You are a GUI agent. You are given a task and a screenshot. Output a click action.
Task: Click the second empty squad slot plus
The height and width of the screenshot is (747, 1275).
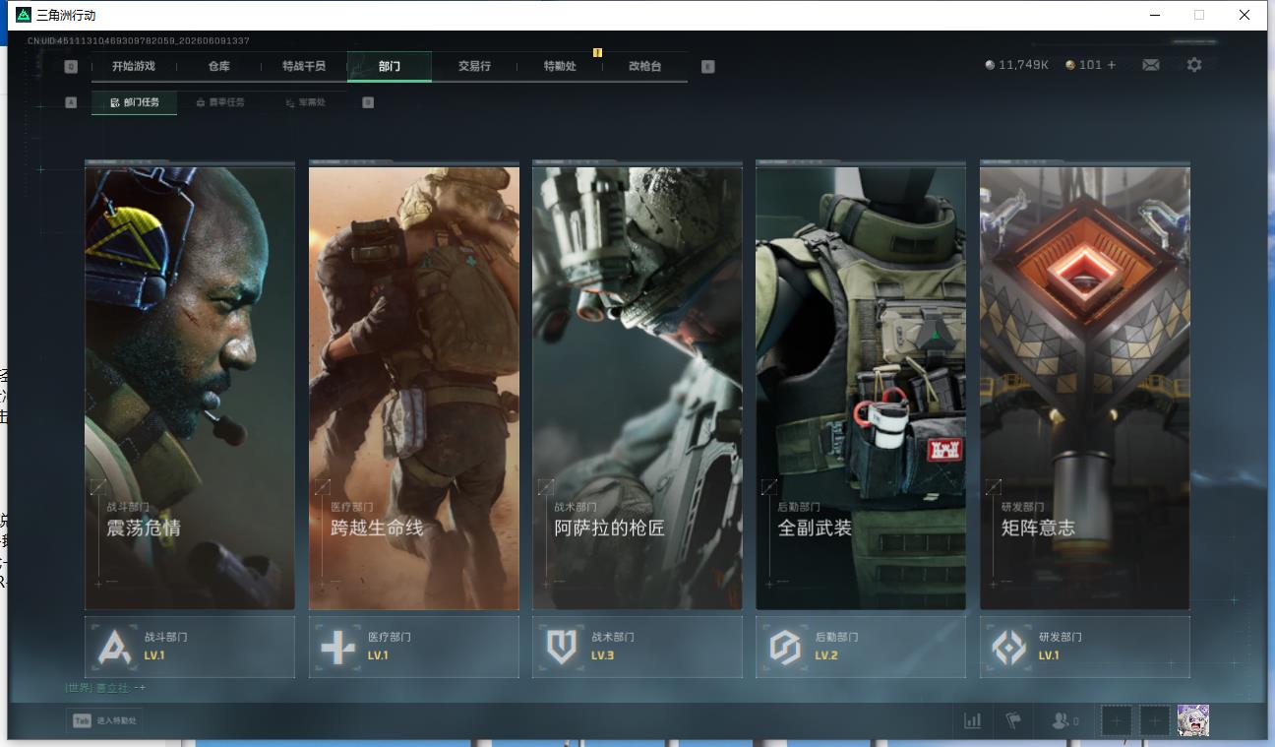click(1155, 721)
